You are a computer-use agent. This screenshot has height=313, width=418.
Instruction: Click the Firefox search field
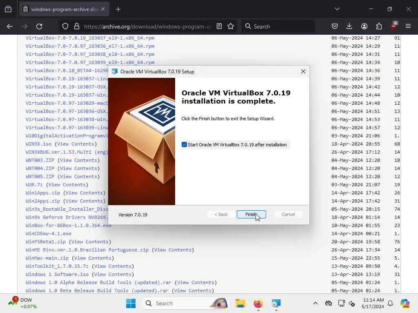[278, 26]
